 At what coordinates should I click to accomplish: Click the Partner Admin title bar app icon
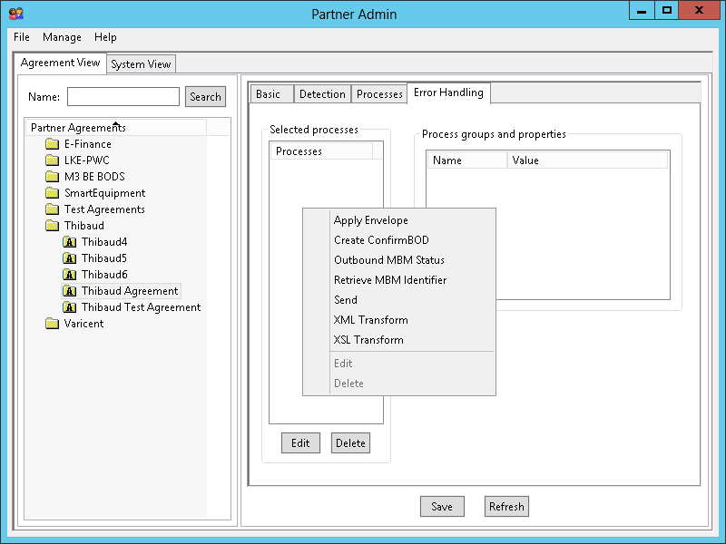pyautogui.click(x=15, y=14)
